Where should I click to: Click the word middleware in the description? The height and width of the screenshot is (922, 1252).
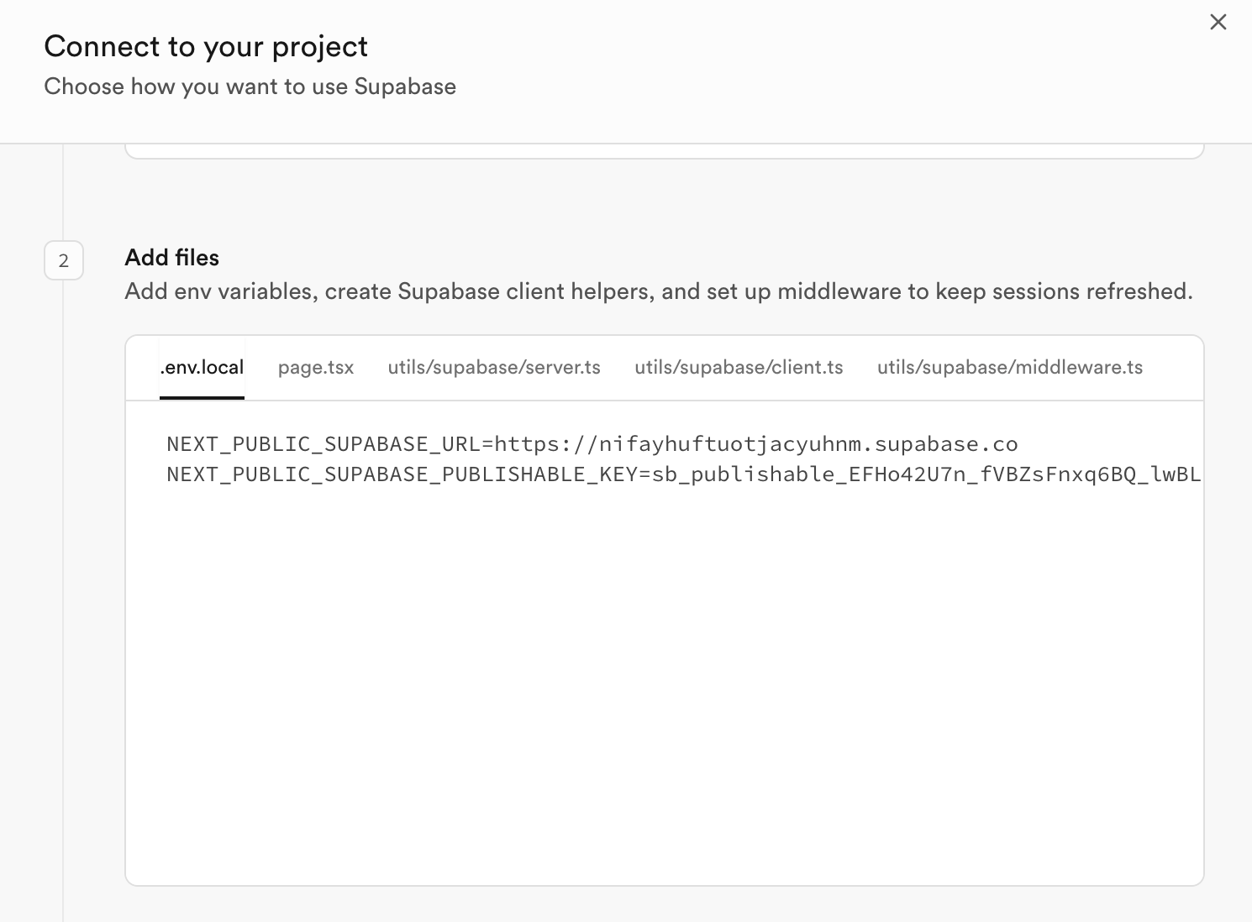(839, 291)
